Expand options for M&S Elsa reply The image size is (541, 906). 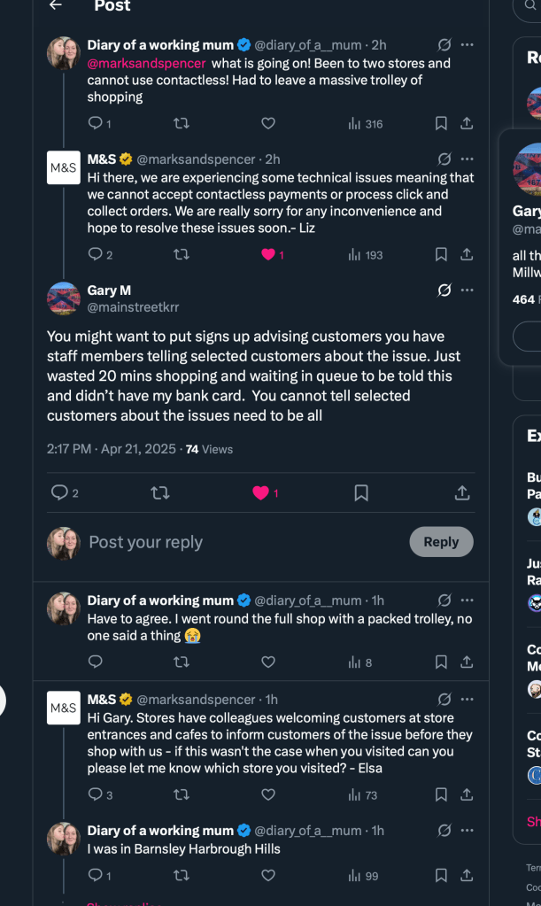[467, 700]
